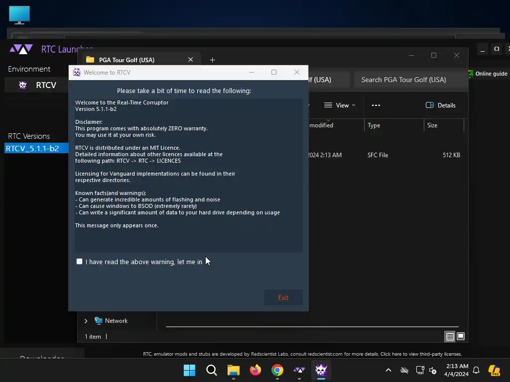Click the Welcome to RTCV title icon

77,72
